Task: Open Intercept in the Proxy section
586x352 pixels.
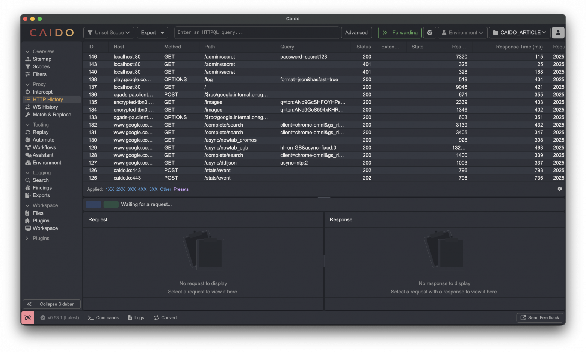Action: click(42, 92)
